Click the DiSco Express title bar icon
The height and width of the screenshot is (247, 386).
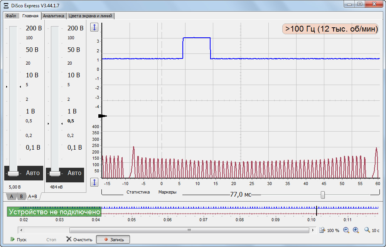[x=6, y=5]
